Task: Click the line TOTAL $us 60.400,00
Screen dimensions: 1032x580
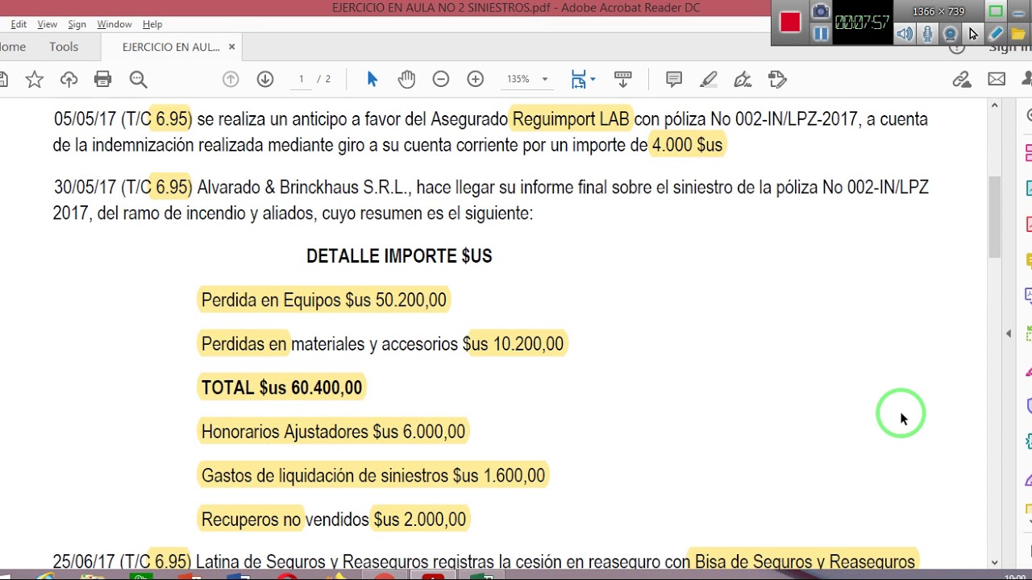Action: (x=281, y=387)
